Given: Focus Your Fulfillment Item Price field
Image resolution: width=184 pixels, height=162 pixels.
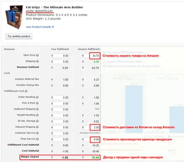Looking at the screenshot, I should [x=61, y=56].
